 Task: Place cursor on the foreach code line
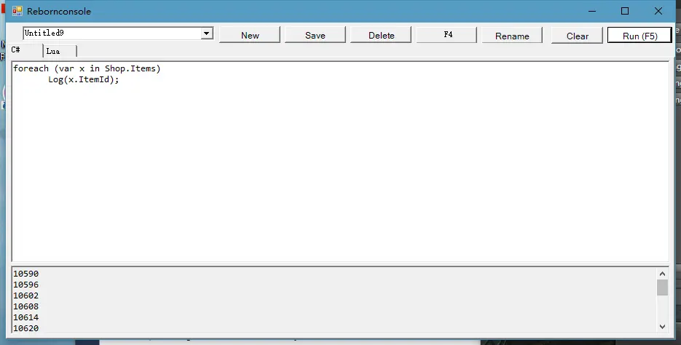point(86,69)
